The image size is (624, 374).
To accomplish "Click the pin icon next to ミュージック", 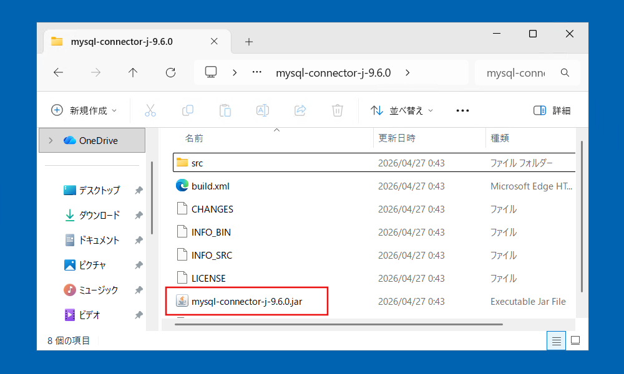I will click(x=139, y=290).
